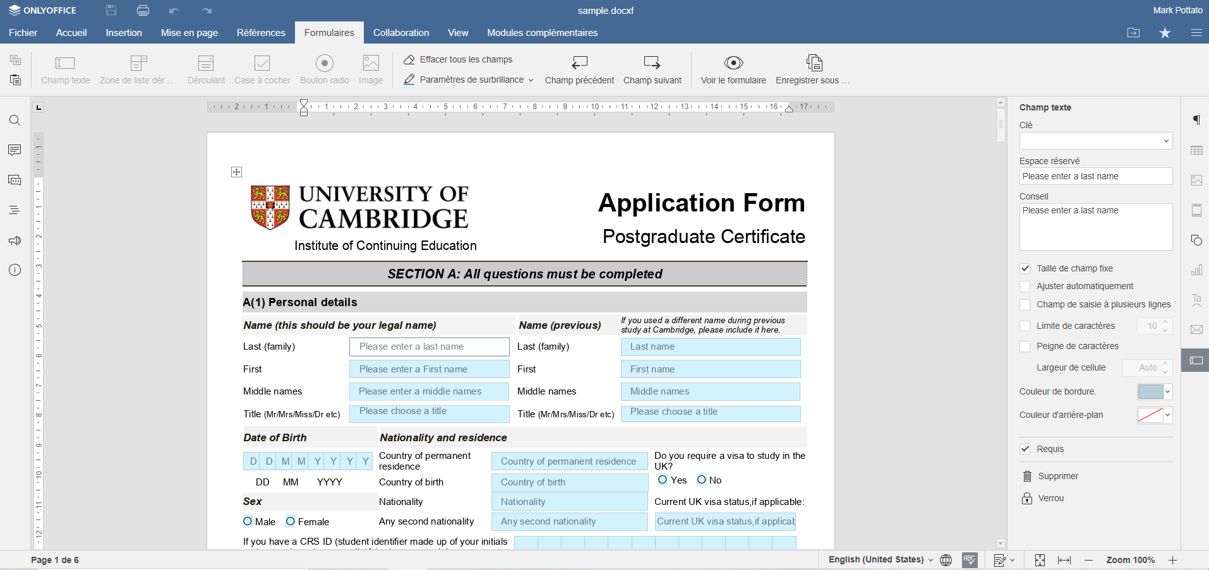Enable Ajuster automatiquement checkbox
The image size is (1209, 570).
tap(1025, 287)
